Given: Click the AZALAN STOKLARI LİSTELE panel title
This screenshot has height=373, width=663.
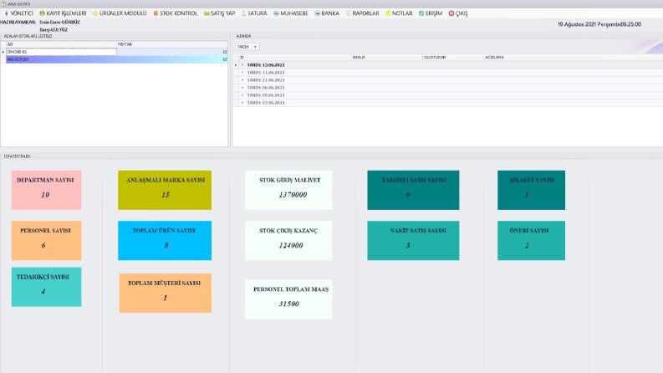Looking at the screenshot, I should (x=28, y=36).
